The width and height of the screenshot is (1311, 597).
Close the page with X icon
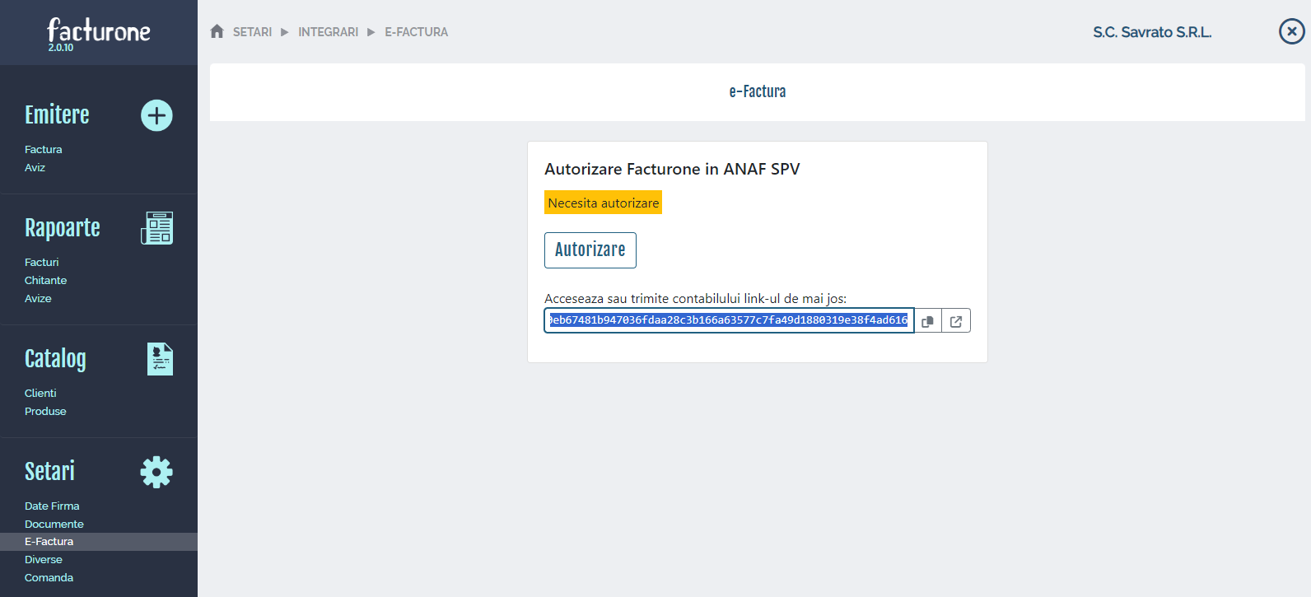click(x=1291, y=32)
